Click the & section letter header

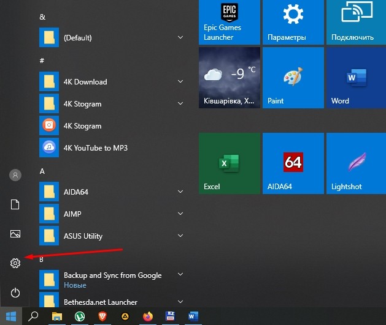click(42, 17)
